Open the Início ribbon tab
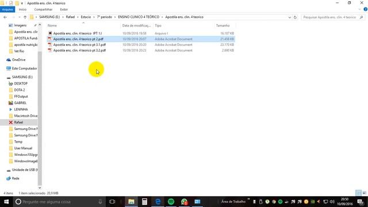Screen dimensions: 368x207 coord(22,9)
